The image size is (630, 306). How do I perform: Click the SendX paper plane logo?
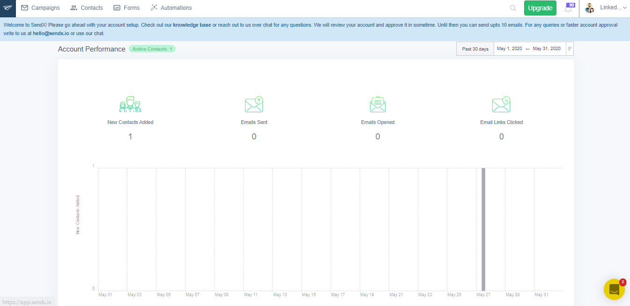click(x=8, y=8)
